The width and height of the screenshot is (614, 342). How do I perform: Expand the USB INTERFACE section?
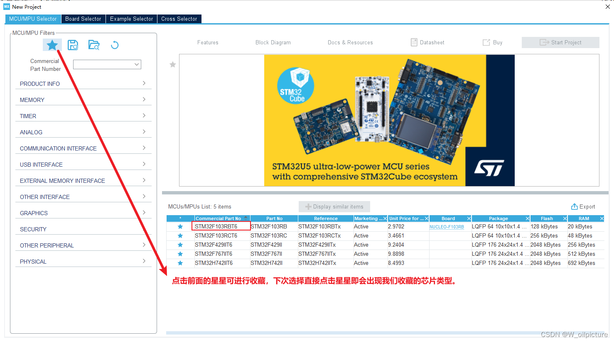pyautogui.click(x=84, y=164)
